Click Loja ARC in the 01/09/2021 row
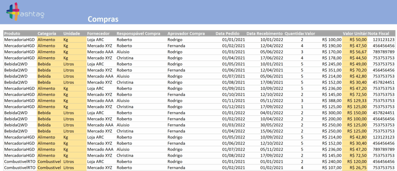This screenshot has height=171, width=397. coord(95,89)
